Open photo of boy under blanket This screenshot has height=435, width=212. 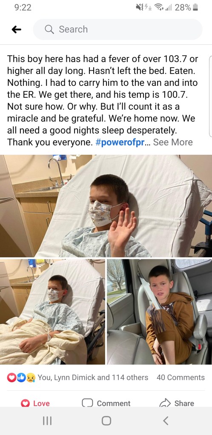click(x=52, y=312)
